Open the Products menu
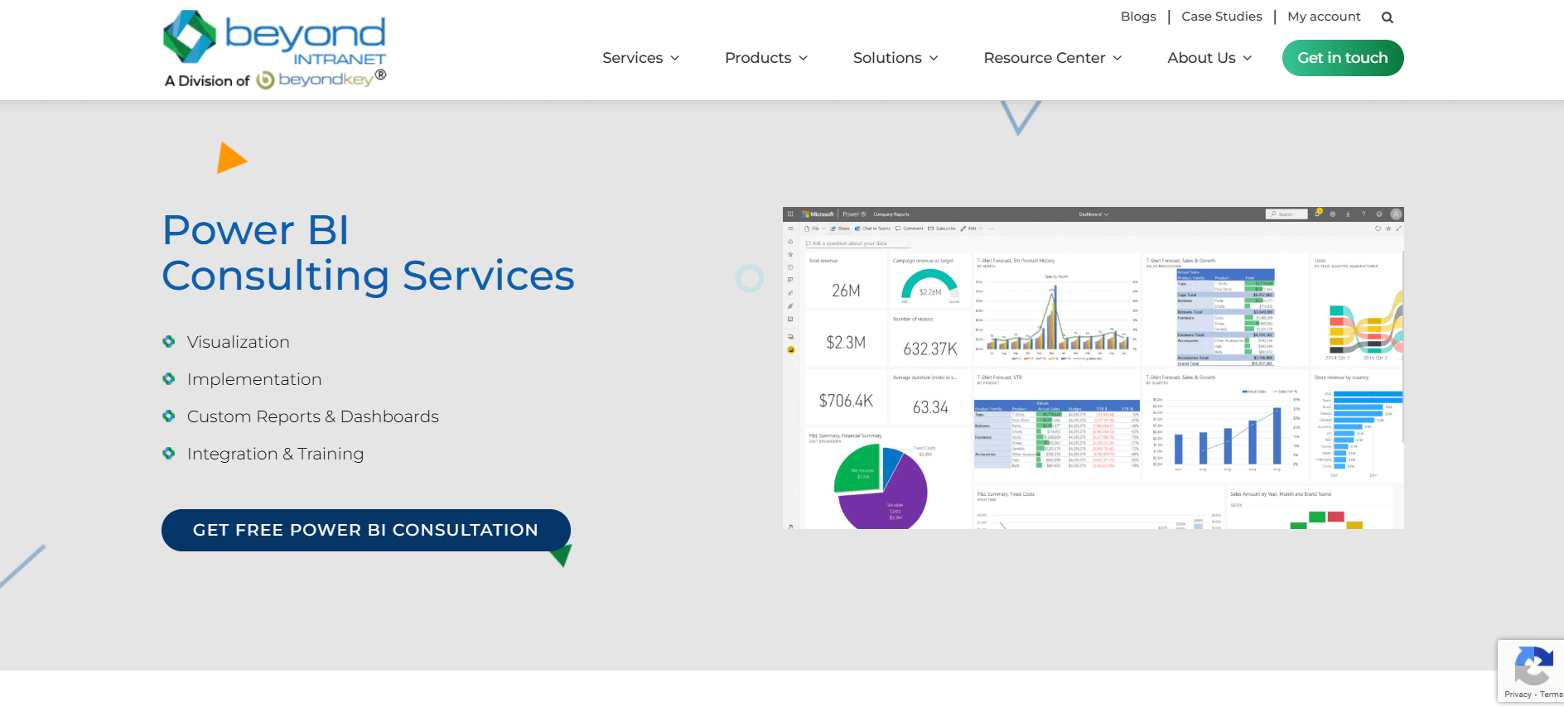This screenshot has height=707, width=1564. point(758,58)
